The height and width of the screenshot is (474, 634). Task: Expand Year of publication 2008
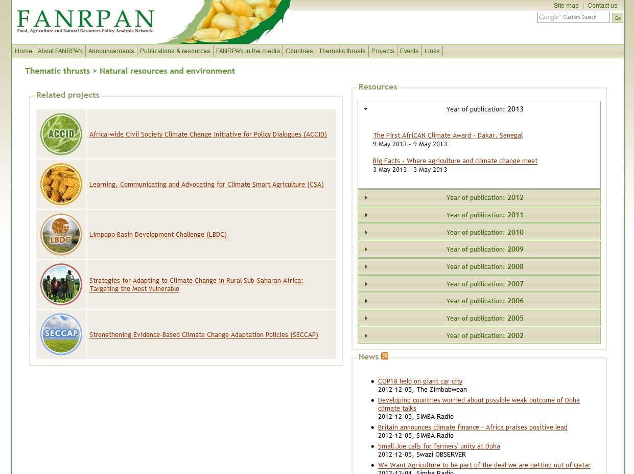(x=479, y=267)
